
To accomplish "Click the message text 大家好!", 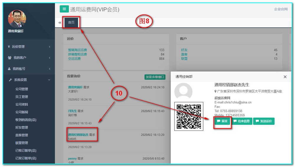I will click(73, 91).
